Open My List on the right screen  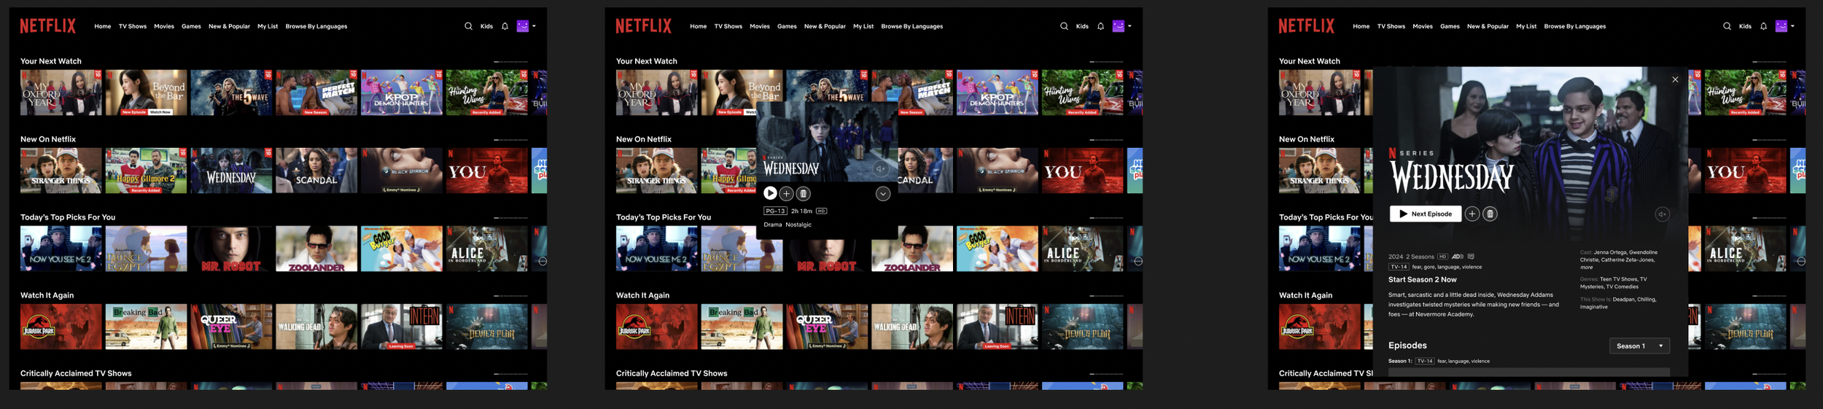1526,26
